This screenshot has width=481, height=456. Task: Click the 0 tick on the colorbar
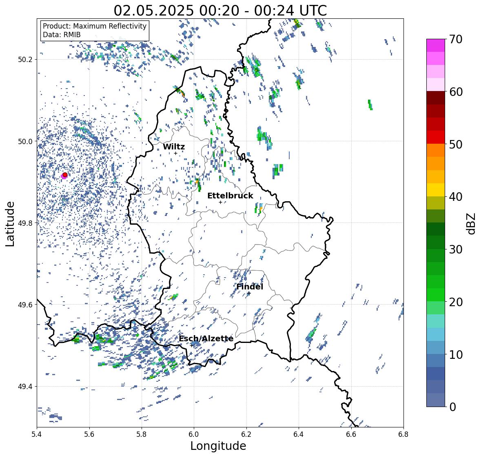(x=452, y=407)
